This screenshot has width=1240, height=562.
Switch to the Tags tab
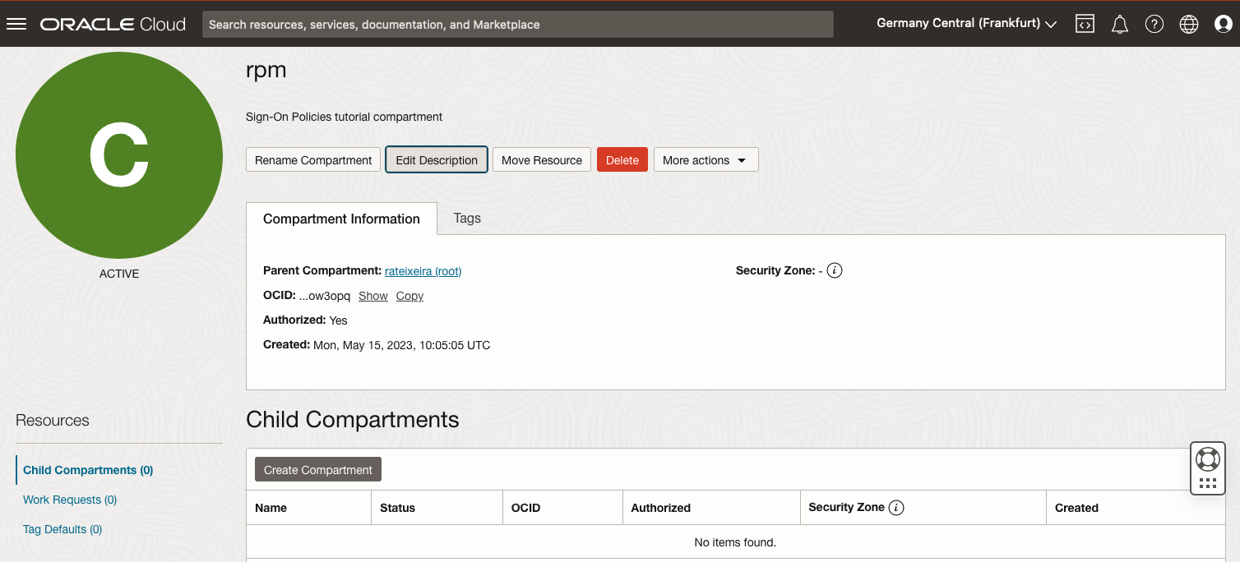[467, 218]
